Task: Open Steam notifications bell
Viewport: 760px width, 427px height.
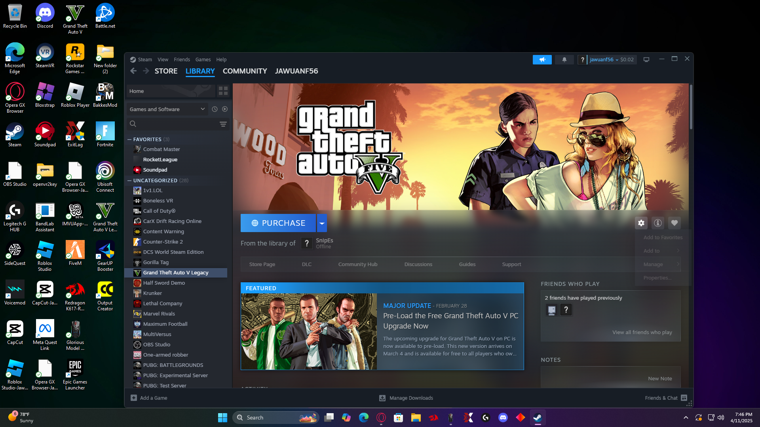Action: [x=564, y=60]
